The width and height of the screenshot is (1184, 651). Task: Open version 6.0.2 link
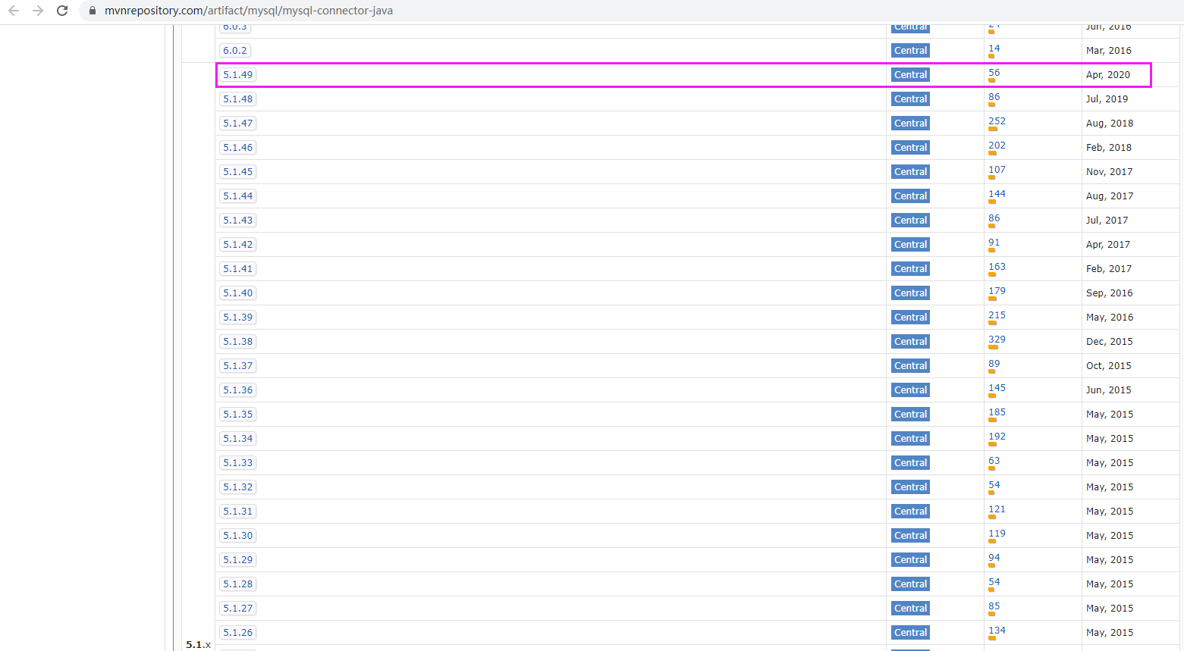(x=235, y=51)
